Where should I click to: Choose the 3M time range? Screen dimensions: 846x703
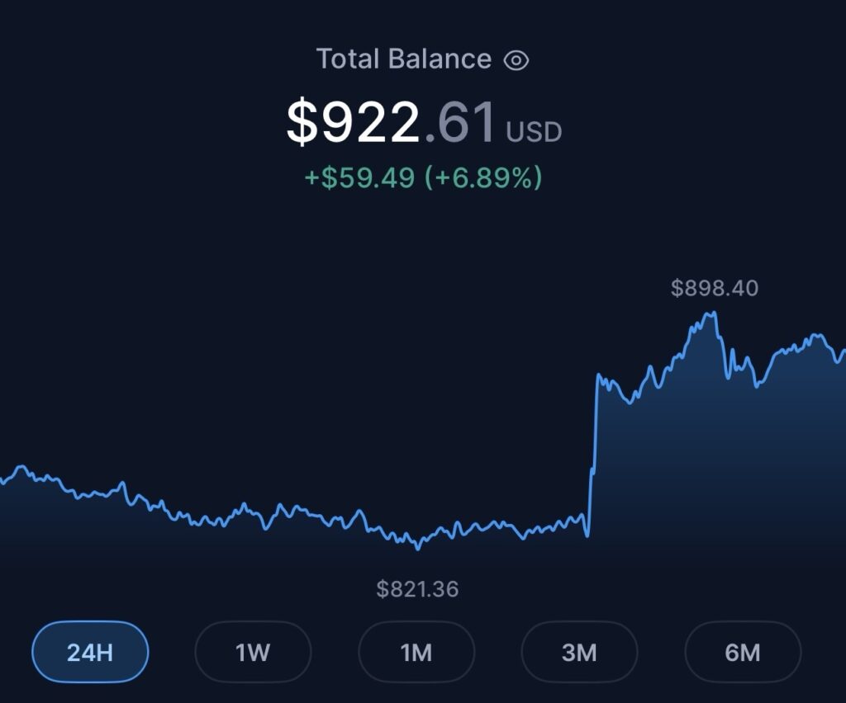pyautogui.click(x=579, y=652)
